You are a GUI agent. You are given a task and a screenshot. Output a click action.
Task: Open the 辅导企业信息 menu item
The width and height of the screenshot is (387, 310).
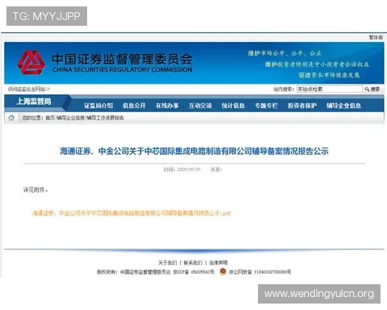click(x=344, y=106)
